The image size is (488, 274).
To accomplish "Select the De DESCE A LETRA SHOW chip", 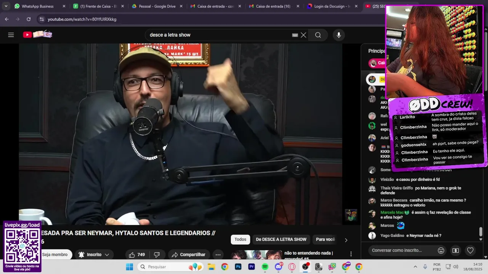I will [281, 239].
